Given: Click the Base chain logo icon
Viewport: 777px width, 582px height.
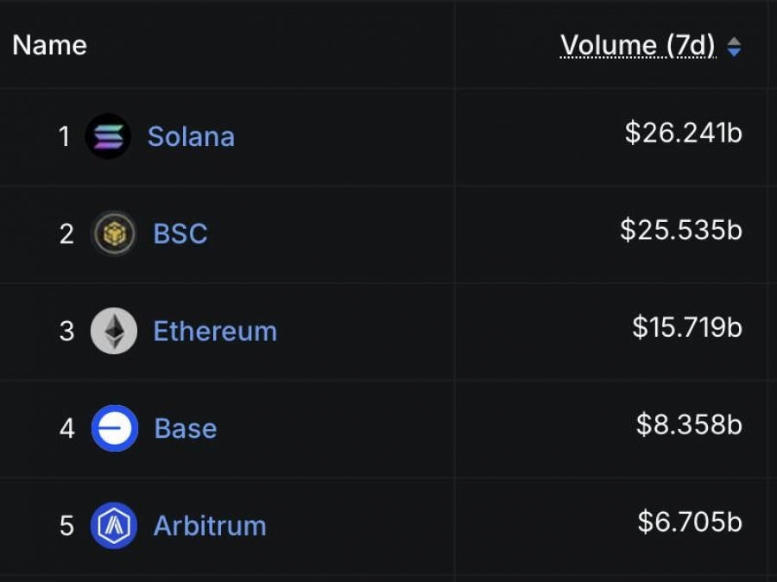Looking at the screenshot, I should point(115,428).
